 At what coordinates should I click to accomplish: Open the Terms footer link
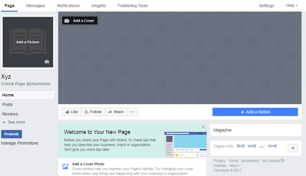233,161
